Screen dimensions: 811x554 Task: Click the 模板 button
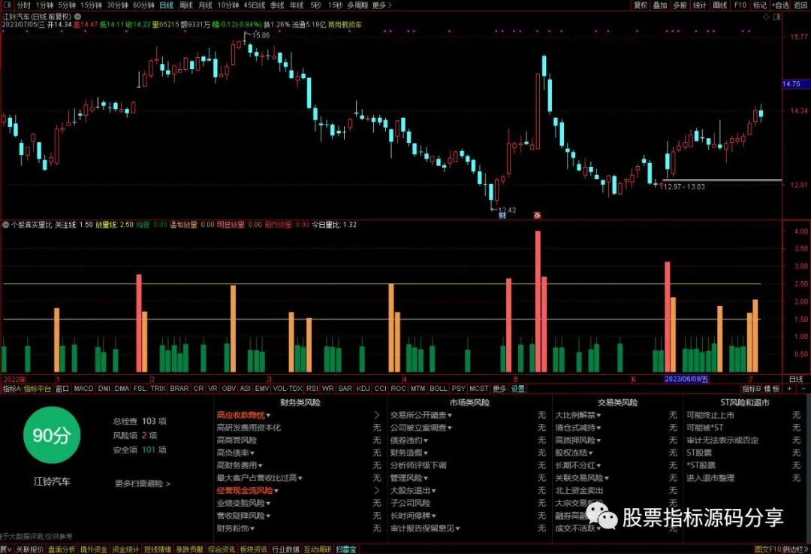pyautogui.click(x=772, y=389)
